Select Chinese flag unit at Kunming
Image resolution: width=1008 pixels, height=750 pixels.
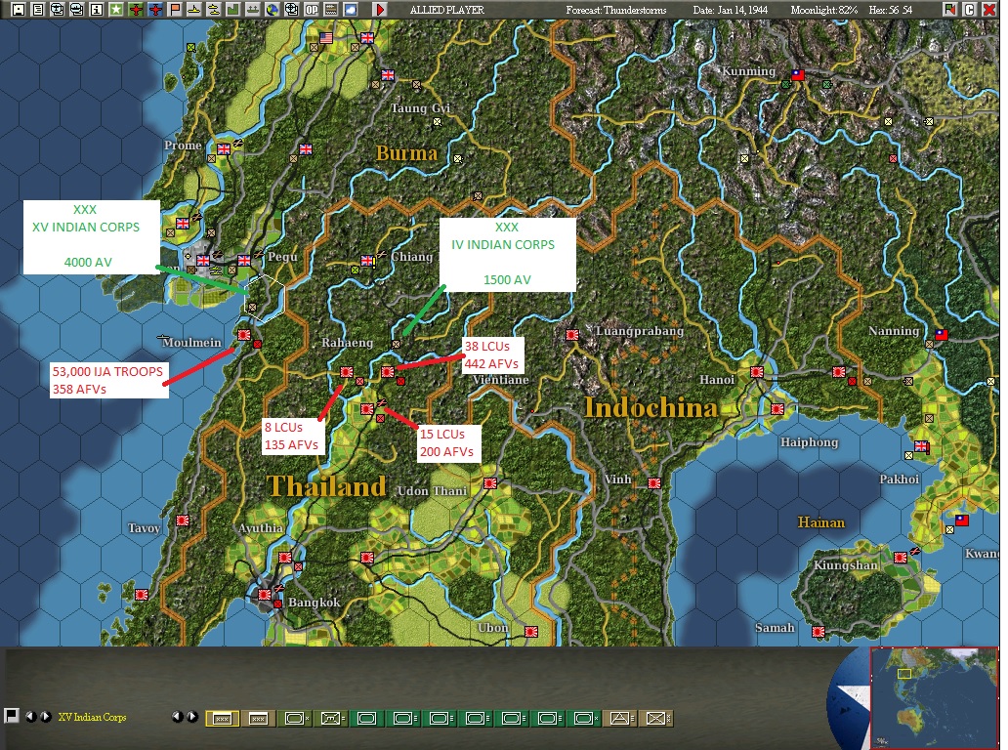pyautogui.click(x=798, y=74)
